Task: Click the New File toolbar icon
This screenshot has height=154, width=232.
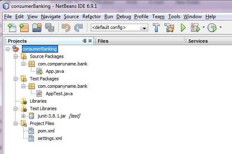Action: coord(12,28)
